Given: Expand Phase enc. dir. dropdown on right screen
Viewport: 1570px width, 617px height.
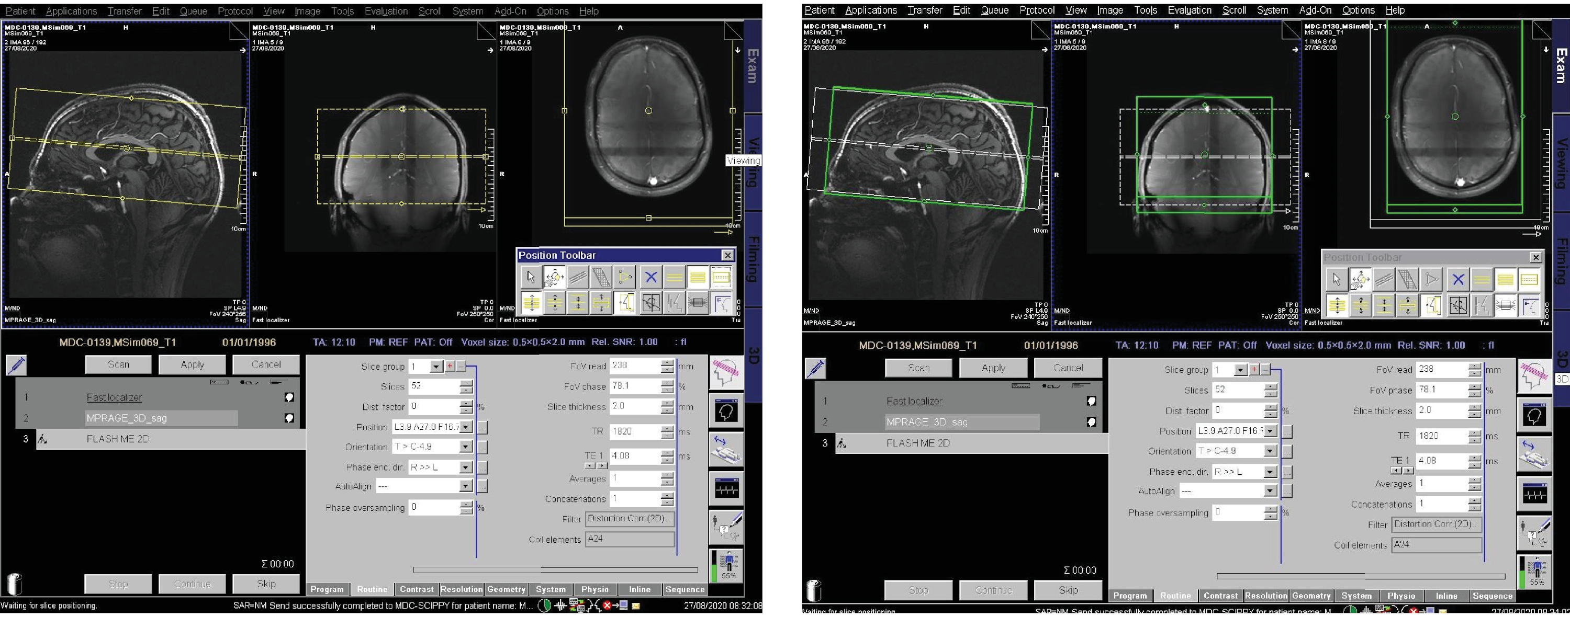Looking at the screenshot, I should click(x=1270, y=472).
